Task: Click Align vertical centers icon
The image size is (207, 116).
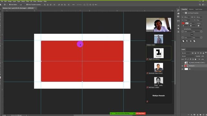Action: [62, 5]
